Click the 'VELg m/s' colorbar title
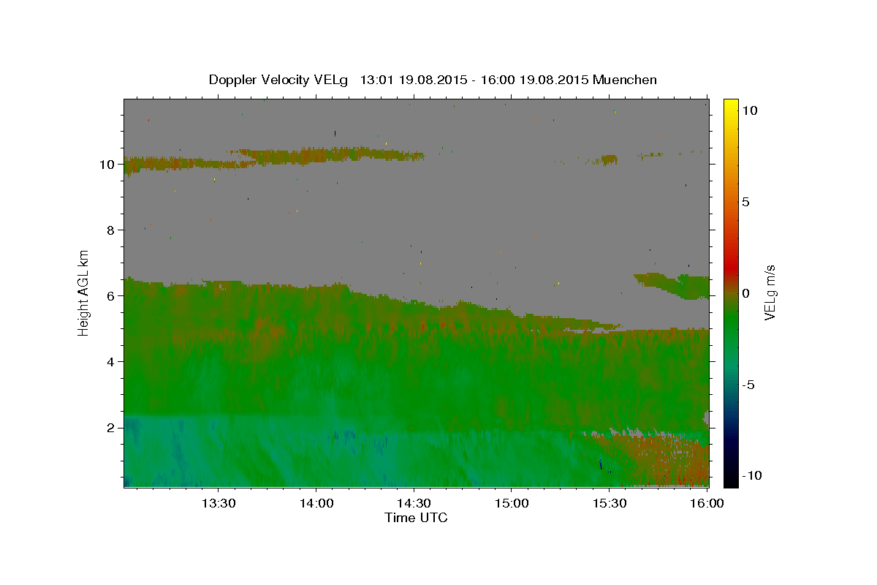This screenshot has width=877, height=585. [x=770, y=292]
